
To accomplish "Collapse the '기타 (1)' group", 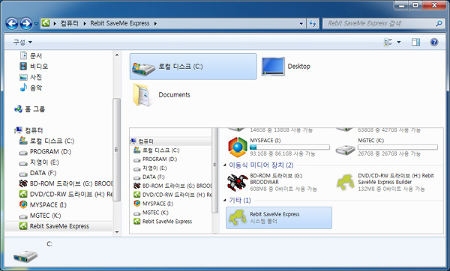I will tap(224, 200).
